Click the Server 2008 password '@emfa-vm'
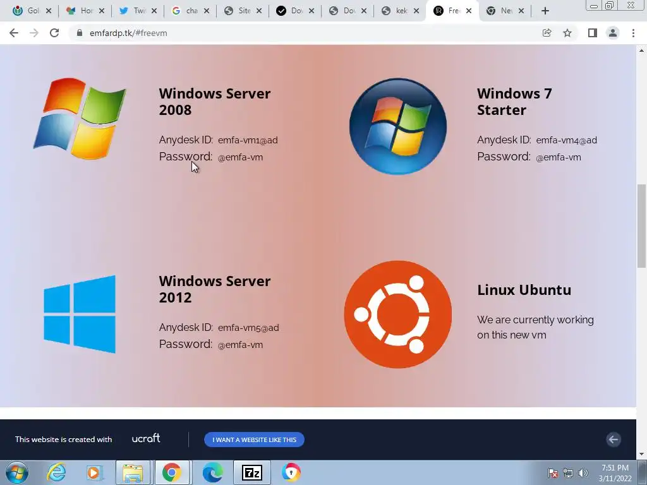 (240, 157)
